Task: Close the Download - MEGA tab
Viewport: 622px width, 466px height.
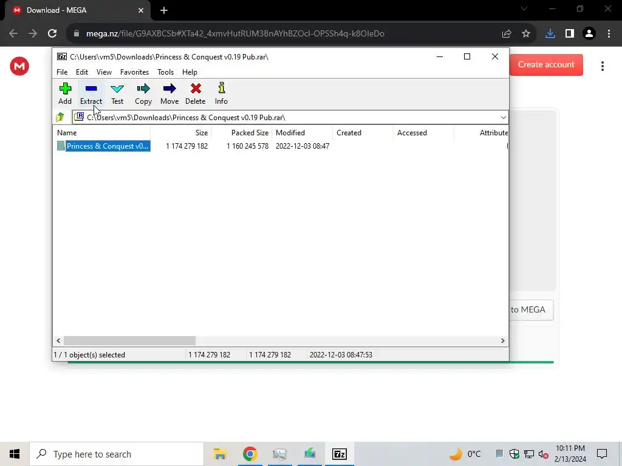Action: [141, 10]
